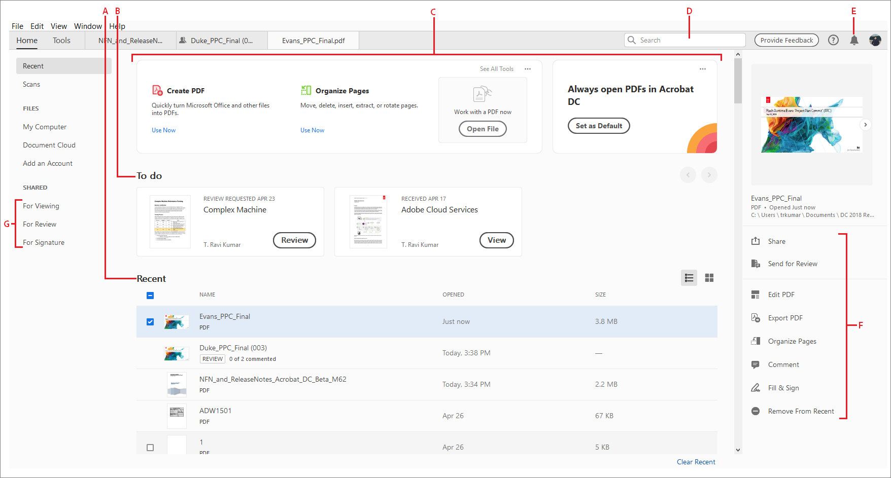The image size is (891, 478).
Task: Open the File menu
Action: pyautogui.click(x=17, y=26)
